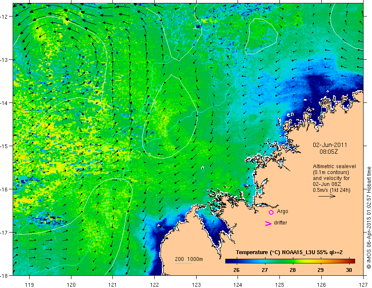Click the colorbar value 26
Image resolution: width=372 pixels, height=288 pixels.
click(x=236, y=270)
